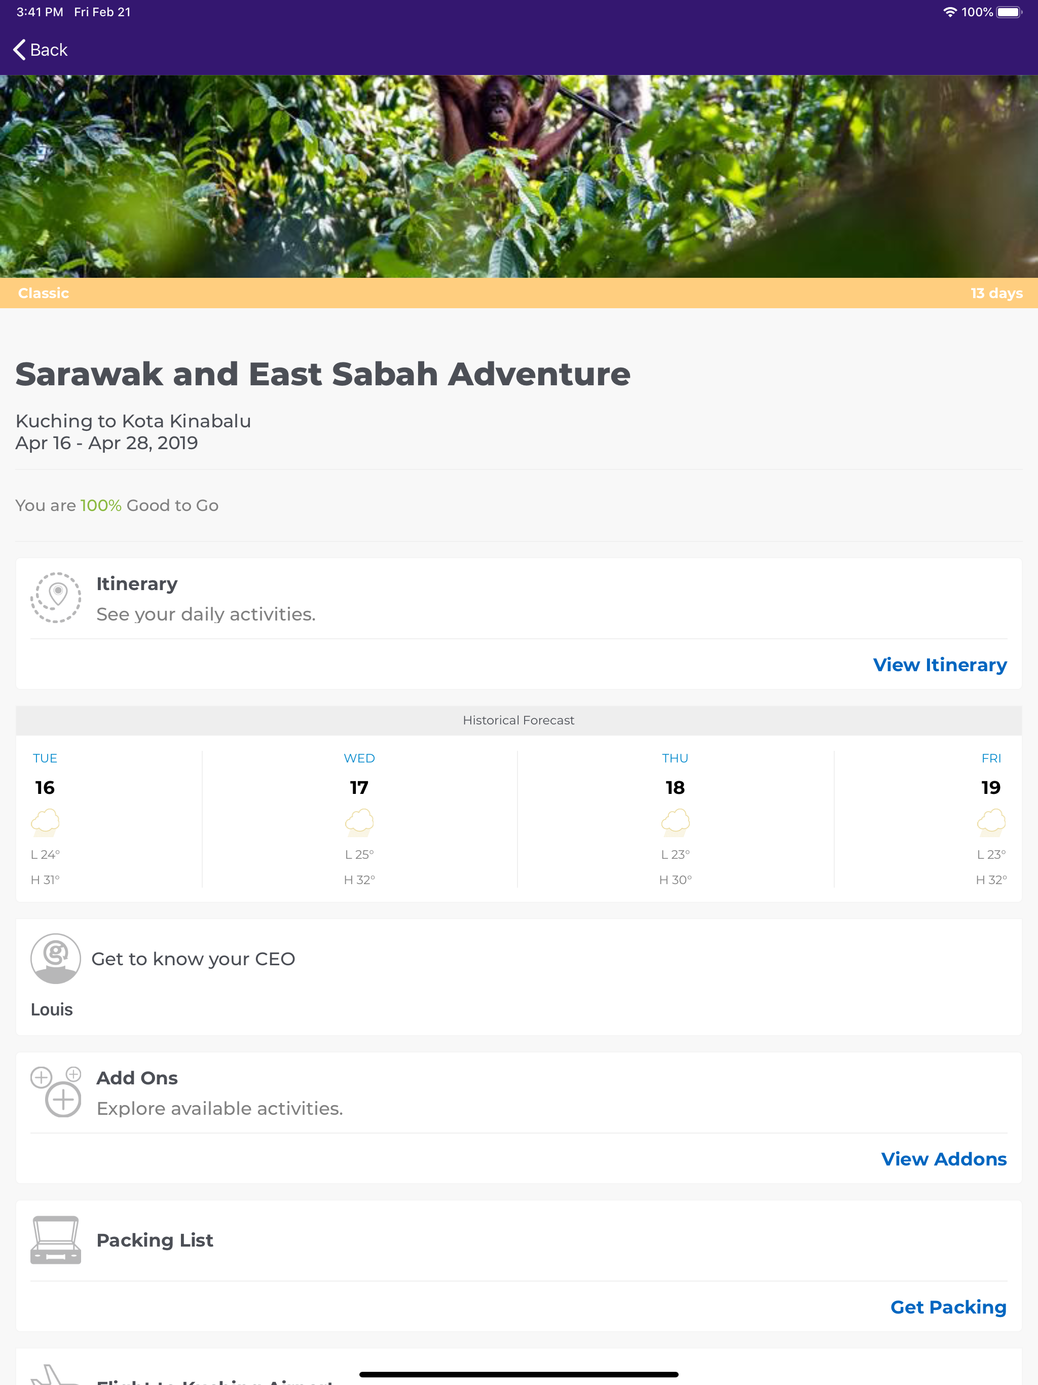Tap the airplane icon at bottom

pos(54,1375)
